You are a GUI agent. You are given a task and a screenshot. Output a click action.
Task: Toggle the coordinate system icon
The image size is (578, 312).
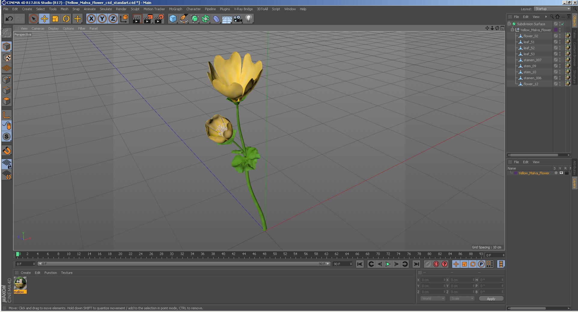124,19
